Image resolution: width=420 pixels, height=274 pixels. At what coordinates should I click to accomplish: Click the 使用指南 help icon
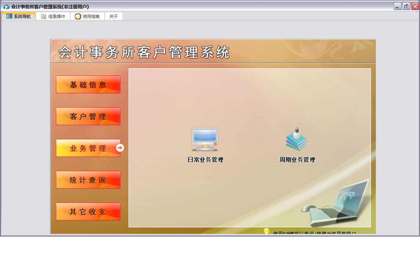[x=78, y=16]
